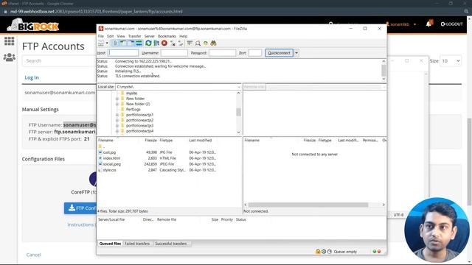472x265 pixels.
Task: Disconnect from the currently visible server
Action: (173, 43)
